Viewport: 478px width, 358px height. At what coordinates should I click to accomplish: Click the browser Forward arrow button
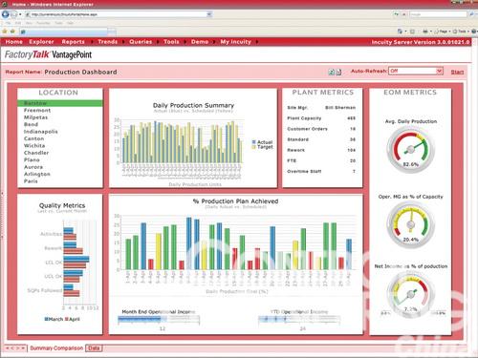pyautogui.click(x=13, y=14)
